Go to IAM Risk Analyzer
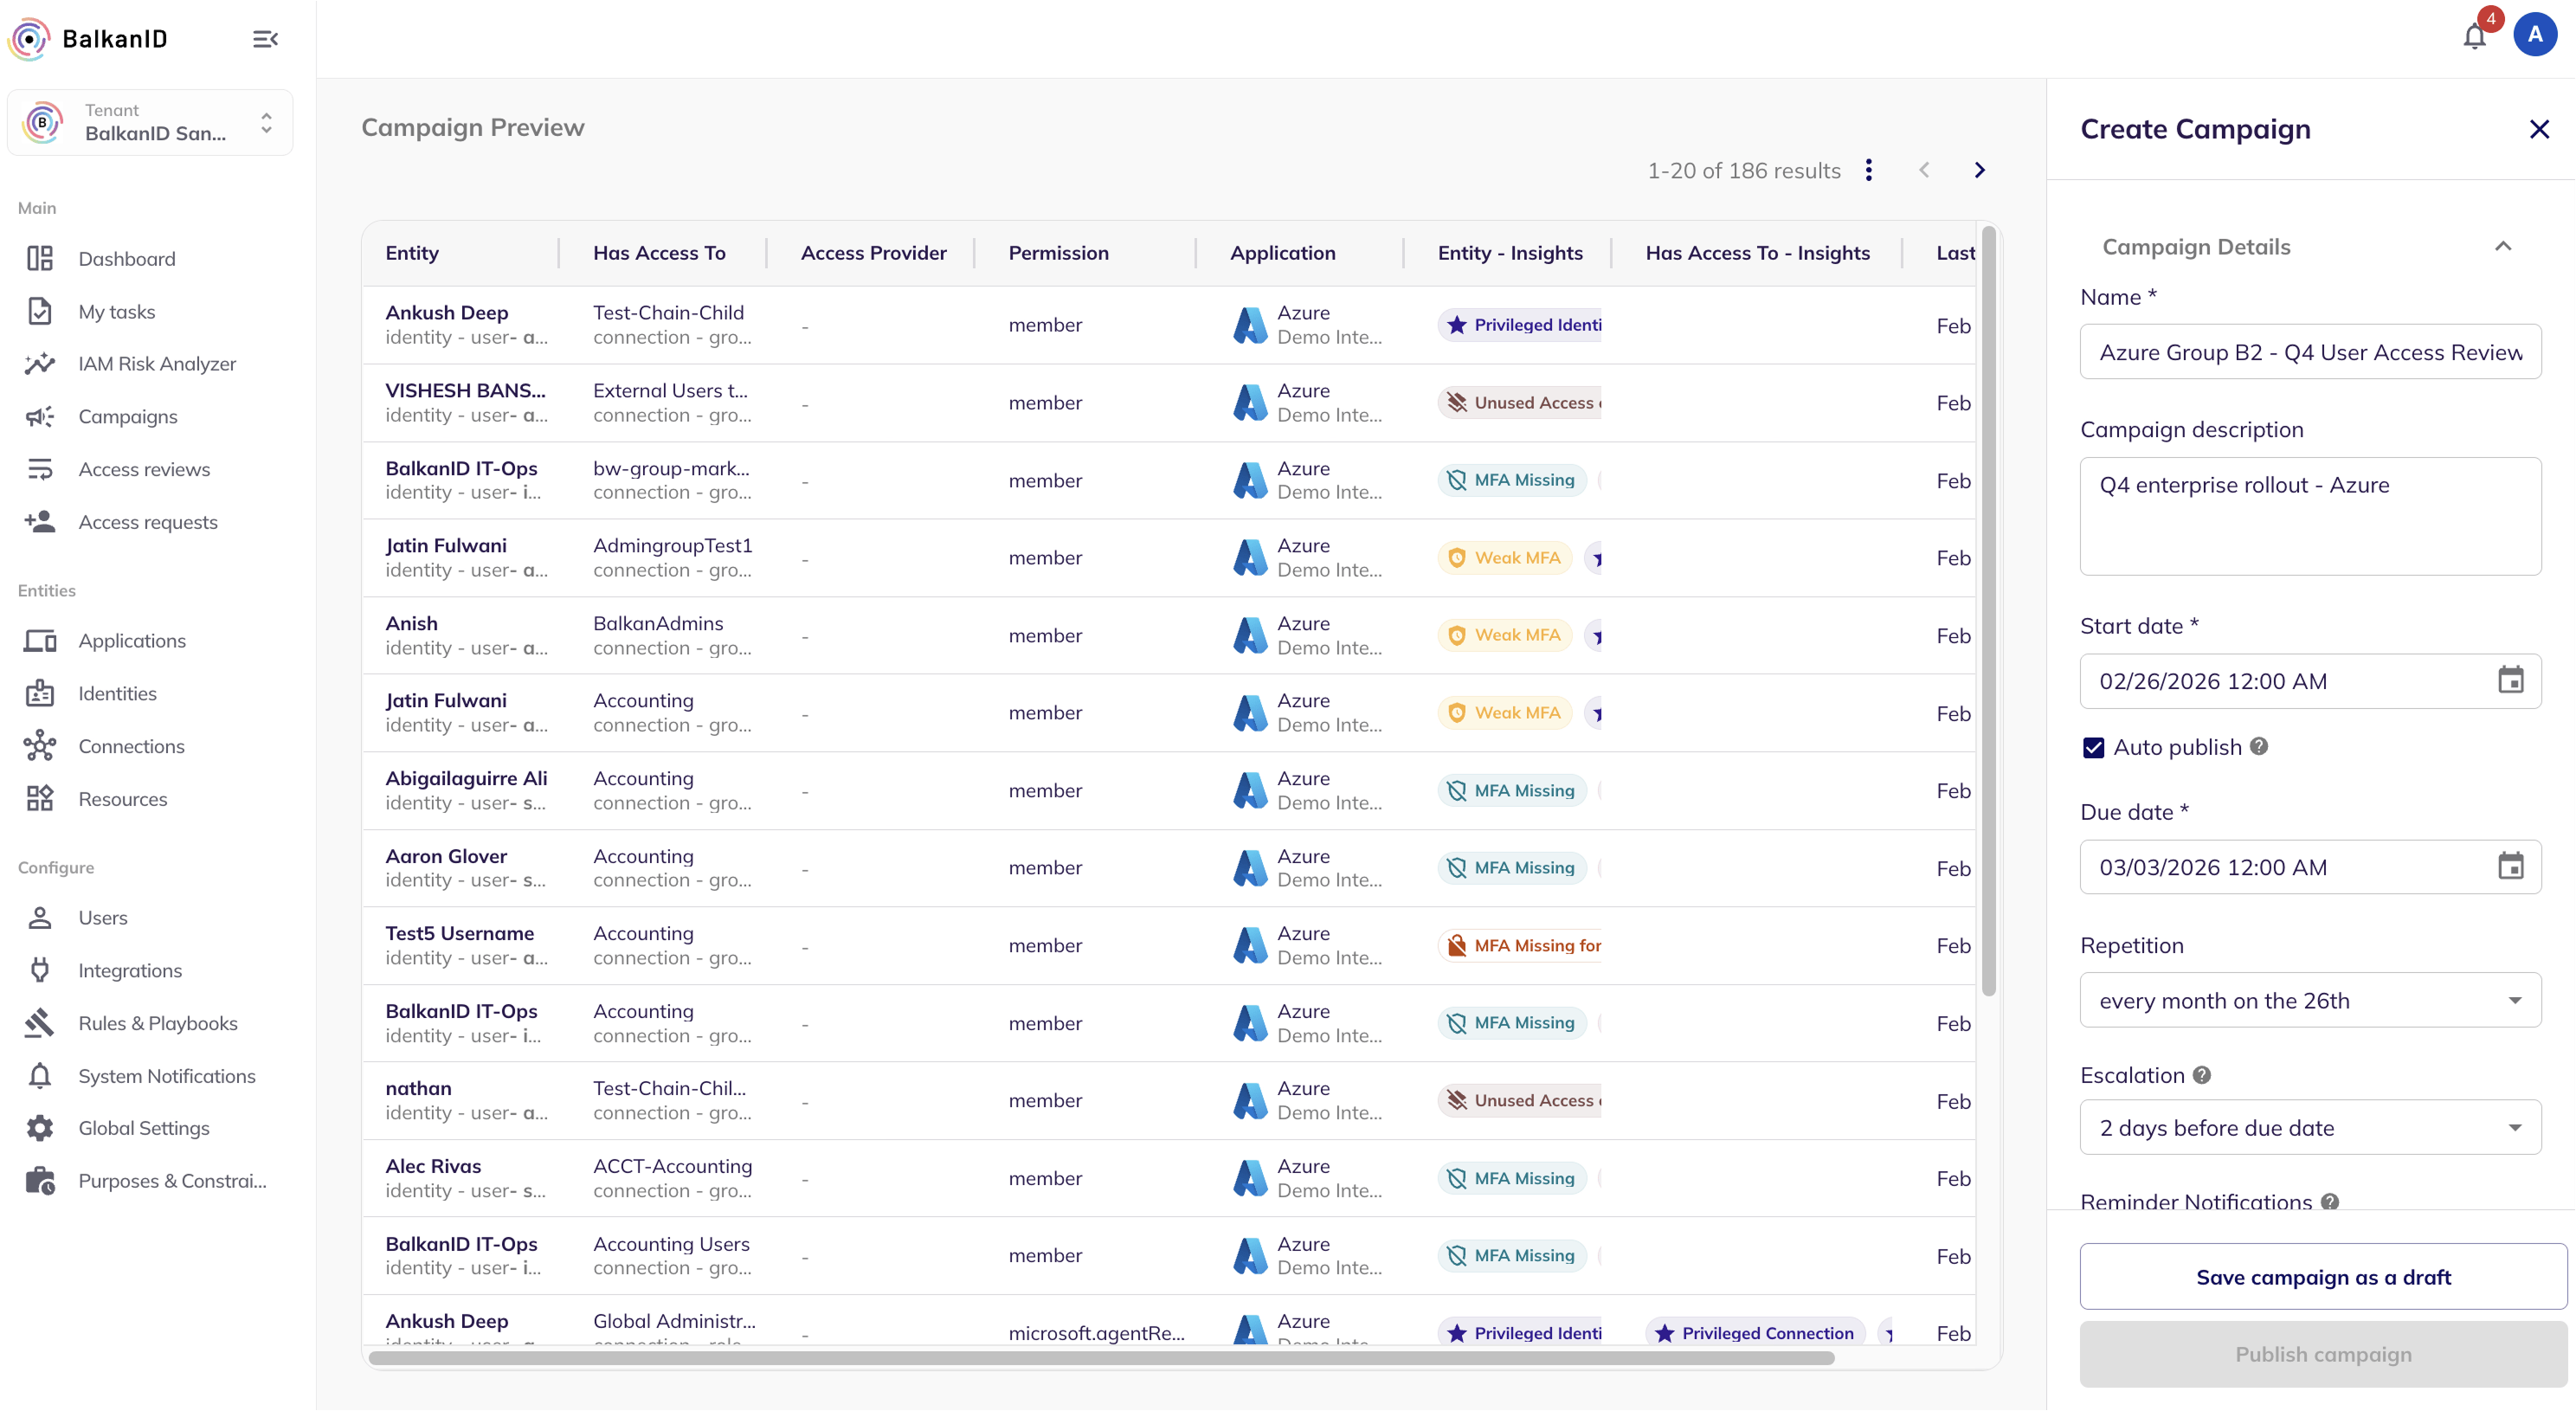The image size is (2576, 1411). pyautogui.click(x=157, y=364)
